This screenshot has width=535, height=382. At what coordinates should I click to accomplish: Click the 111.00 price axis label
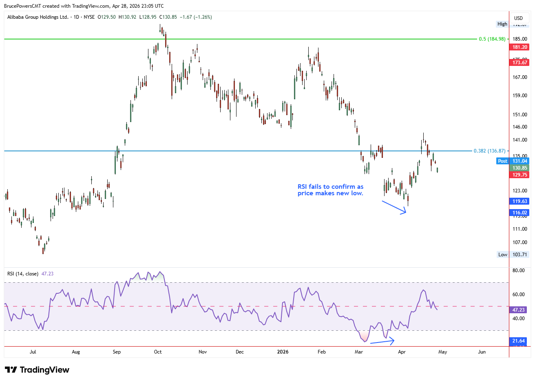(520, 229)
